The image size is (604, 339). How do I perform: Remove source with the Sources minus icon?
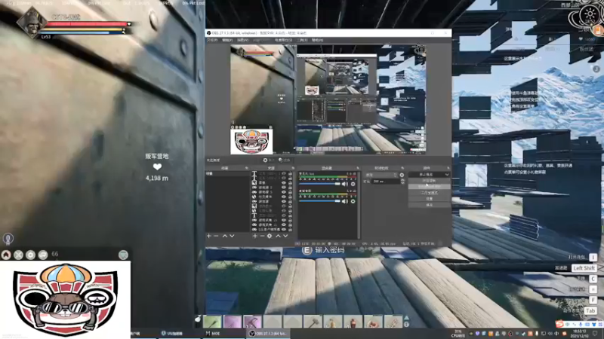click(262, 236)
